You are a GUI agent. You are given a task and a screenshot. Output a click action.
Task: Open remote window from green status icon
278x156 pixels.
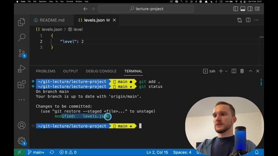click(x=20, y=152)
